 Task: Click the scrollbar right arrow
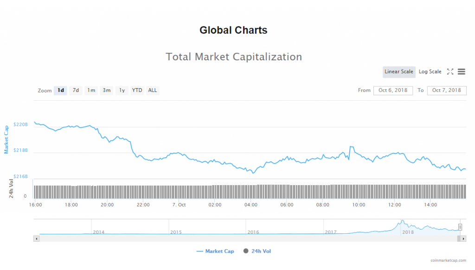tap(463, 238)
